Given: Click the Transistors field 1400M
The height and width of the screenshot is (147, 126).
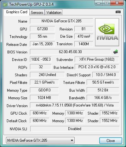Looking at the screenshot, I should 84,44.
